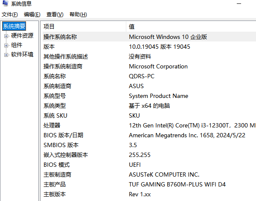
Task: Click value 10.0.19045 版本 19045
Action: (160, 47)
